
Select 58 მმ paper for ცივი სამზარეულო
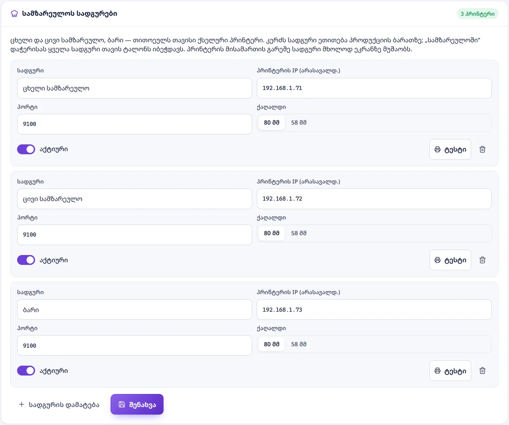click(x=299, y=233)
